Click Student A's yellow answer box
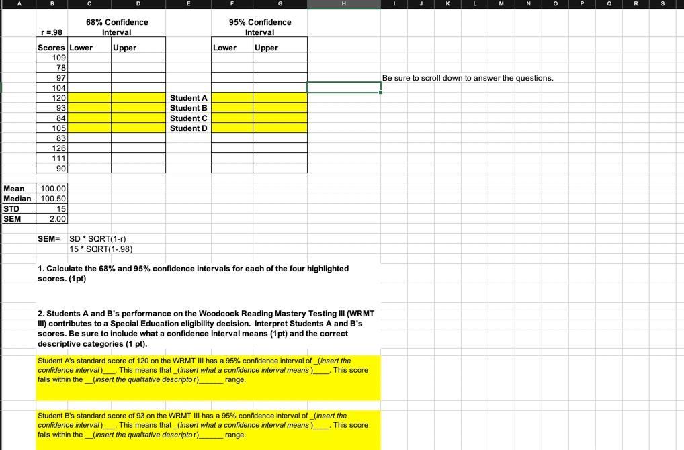 pyautogui.click(x=208, y=377)
